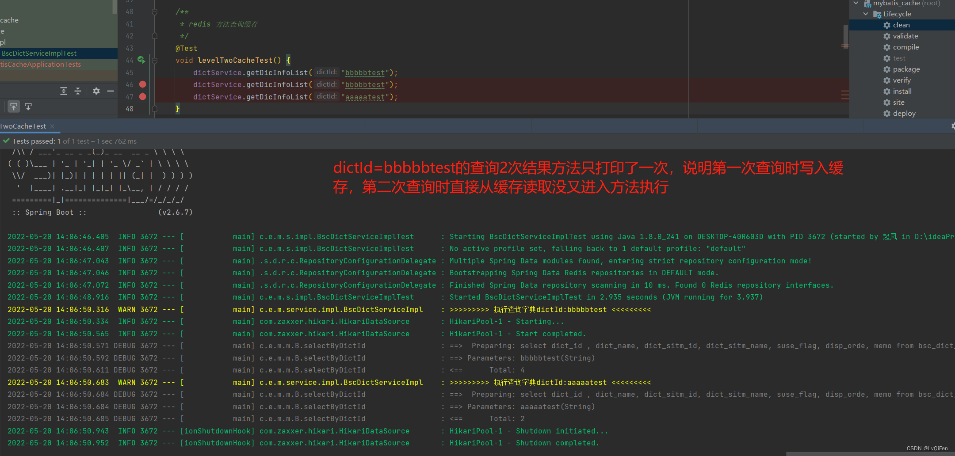
Task: Close the TwoCacheTest run tab
Action: pos(52,126)
